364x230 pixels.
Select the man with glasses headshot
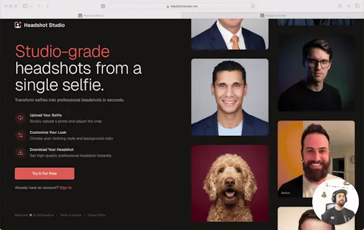(316, 73)
